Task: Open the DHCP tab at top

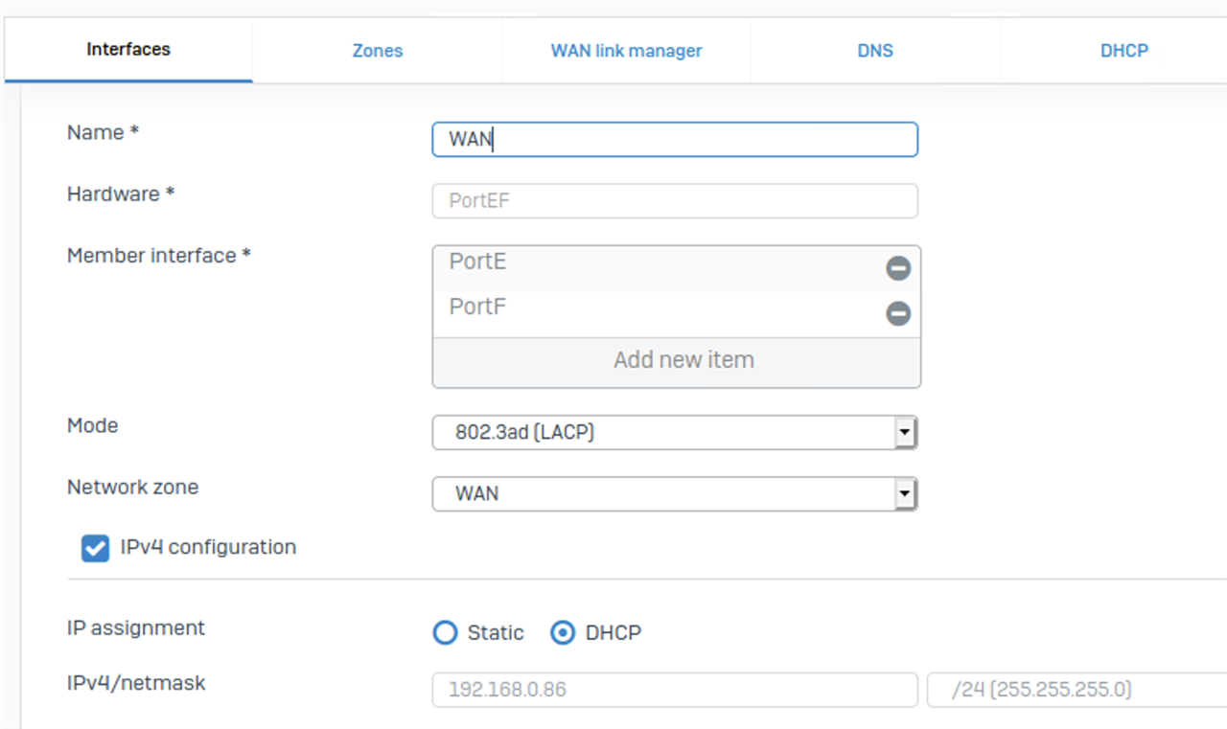Action: pos(1123,51)
